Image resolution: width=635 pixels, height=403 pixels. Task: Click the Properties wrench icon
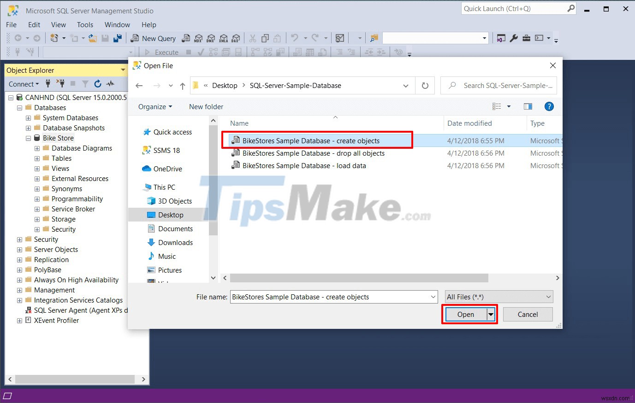tap(514, 38)
